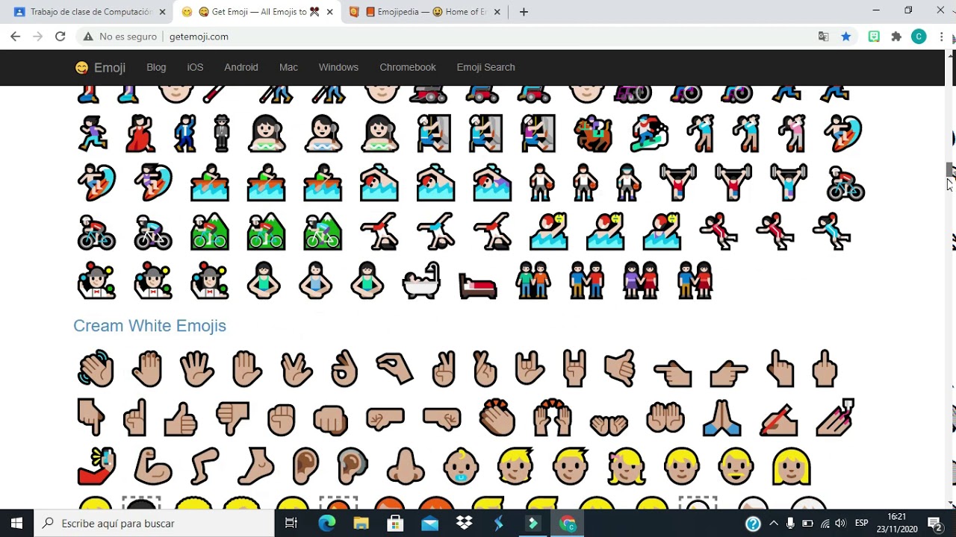The height and width of the screenshot is (537, 956).
Task: Select the call me hand emoji
Action: pos(619,368)
